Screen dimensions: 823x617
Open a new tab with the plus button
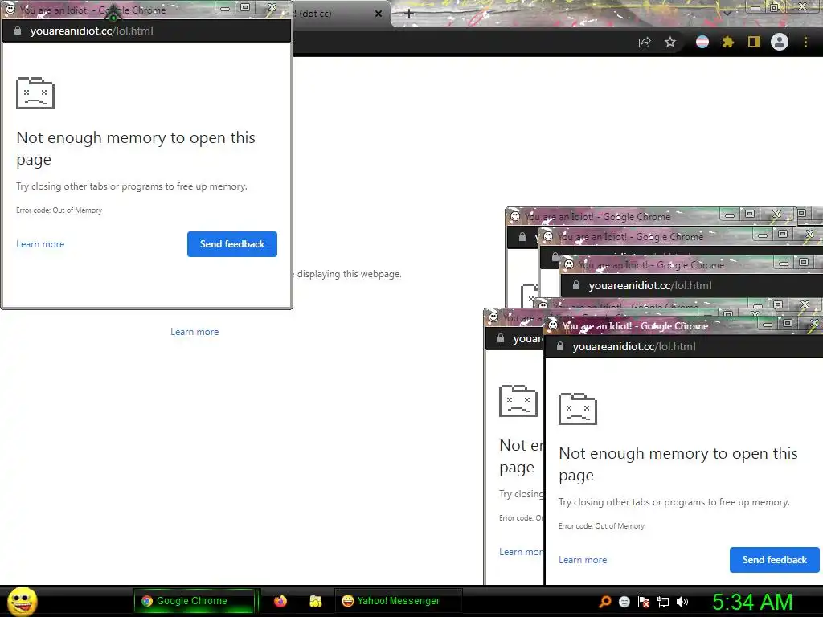click(x=409, y=14)
